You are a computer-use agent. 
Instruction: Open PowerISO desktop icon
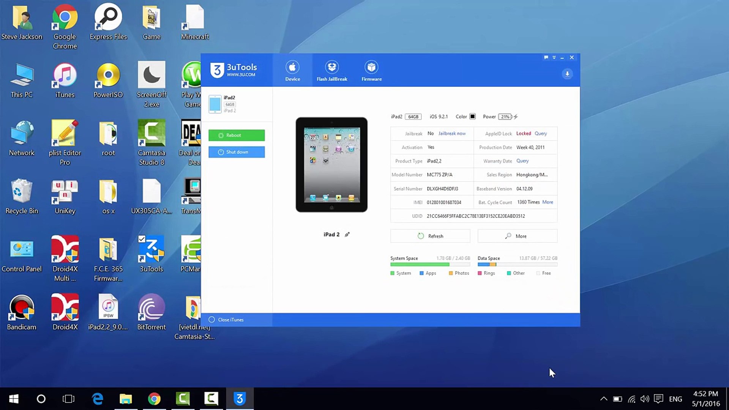[x=108, y=80]
